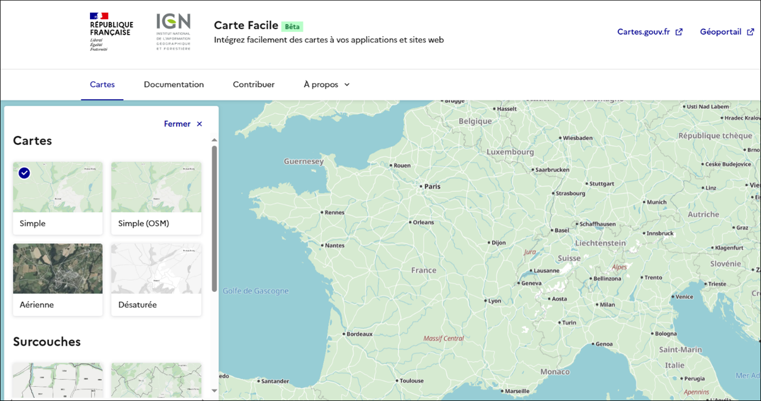The width and height of the screenshot is (761, 401).
Task: Click the Orleans city label
Action: 423,222
